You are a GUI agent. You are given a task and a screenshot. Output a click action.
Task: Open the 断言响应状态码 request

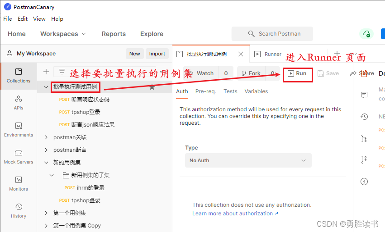(84, 100)
